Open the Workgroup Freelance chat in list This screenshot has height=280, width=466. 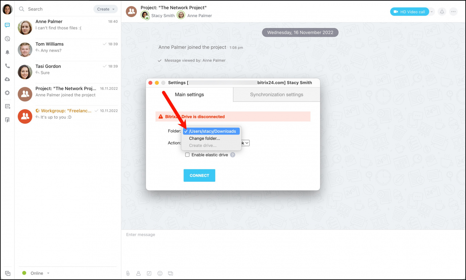pos(68,117)
